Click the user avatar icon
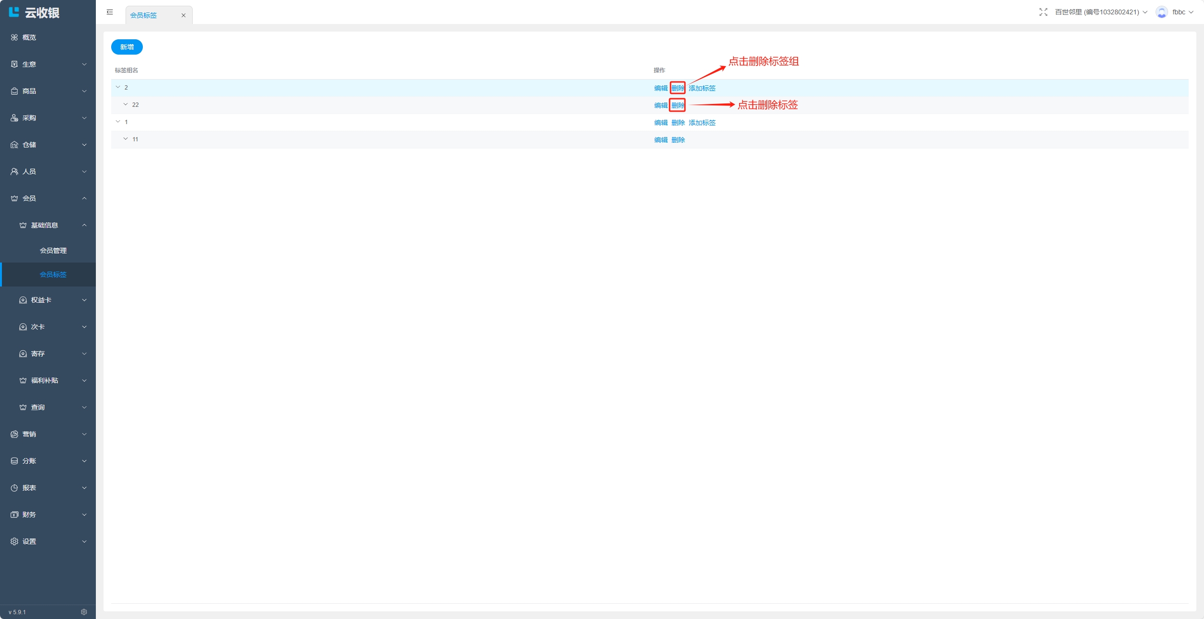 pyautogui.click(x=1161, y=12)
